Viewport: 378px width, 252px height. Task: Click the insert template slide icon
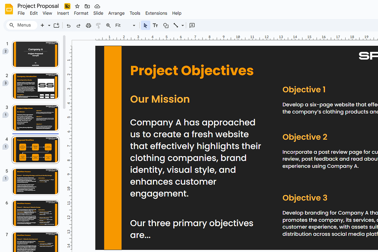point(56,25)
